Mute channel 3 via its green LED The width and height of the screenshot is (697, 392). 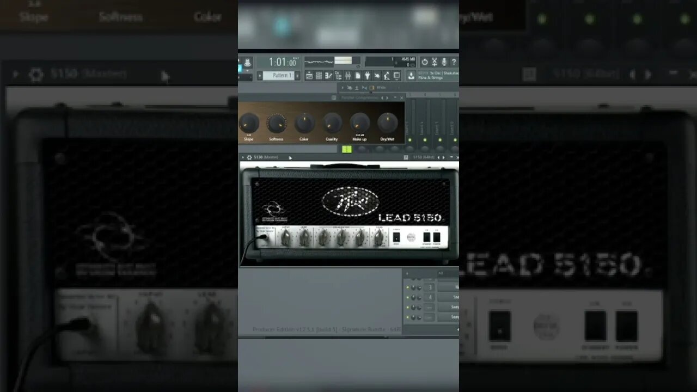tap(407, 287)
